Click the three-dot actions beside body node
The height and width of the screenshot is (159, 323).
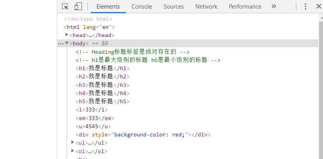[x=61, y=44]
